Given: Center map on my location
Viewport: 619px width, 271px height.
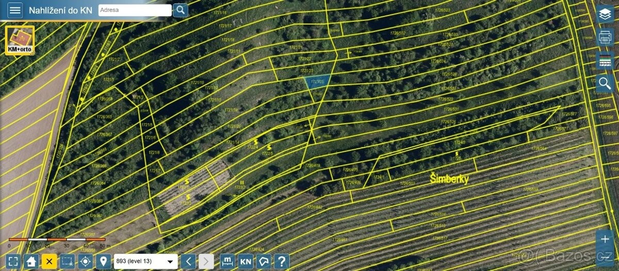Looking at the screenshot, I should tap(86, 261).
